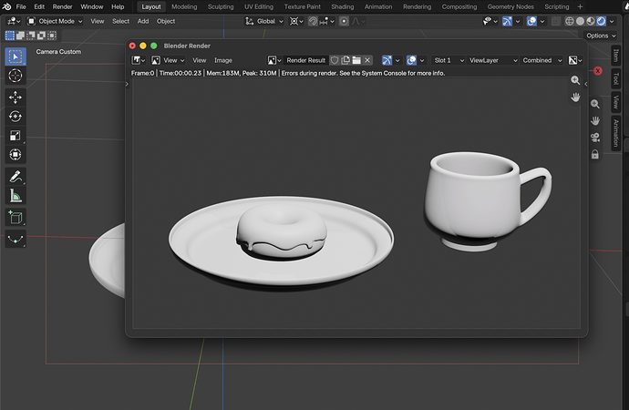
Task: Click render window pan hand icon
Action: pos(575,97)
